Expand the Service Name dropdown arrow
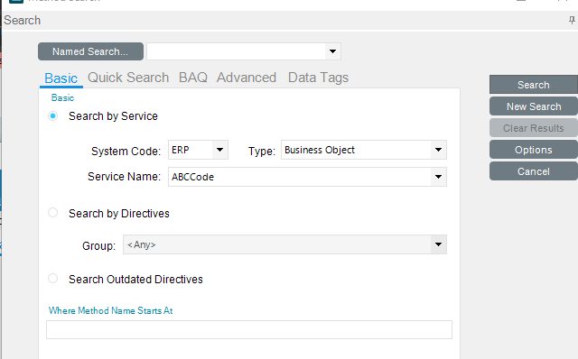This screenshot has height=359, width=578. click(x=438, y=177)
